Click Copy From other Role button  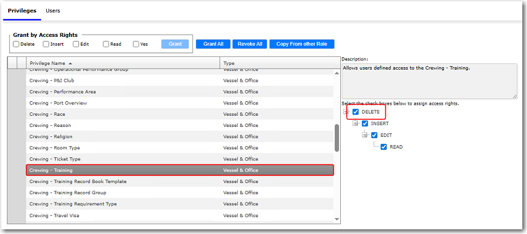302,44
